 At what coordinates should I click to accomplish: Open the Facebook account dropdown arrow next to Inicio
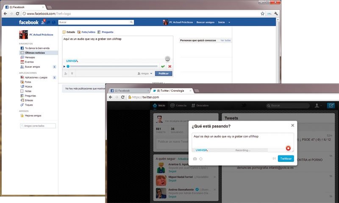[229, 23]
